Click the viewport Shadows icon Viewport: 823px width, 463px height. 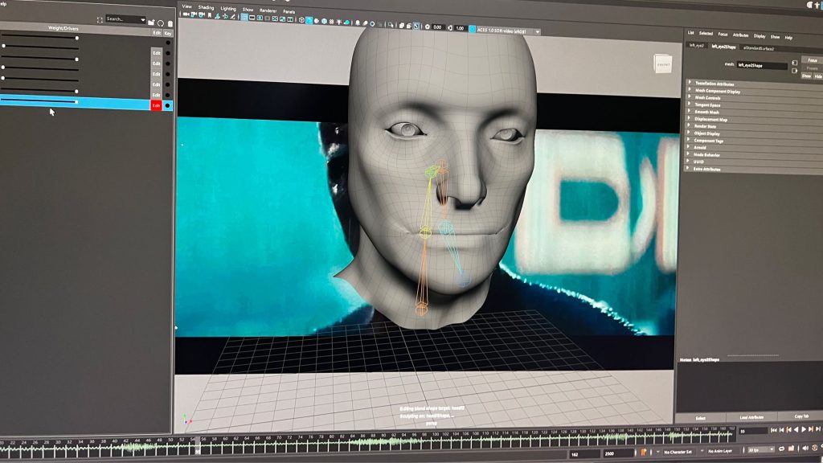(346, 23)
